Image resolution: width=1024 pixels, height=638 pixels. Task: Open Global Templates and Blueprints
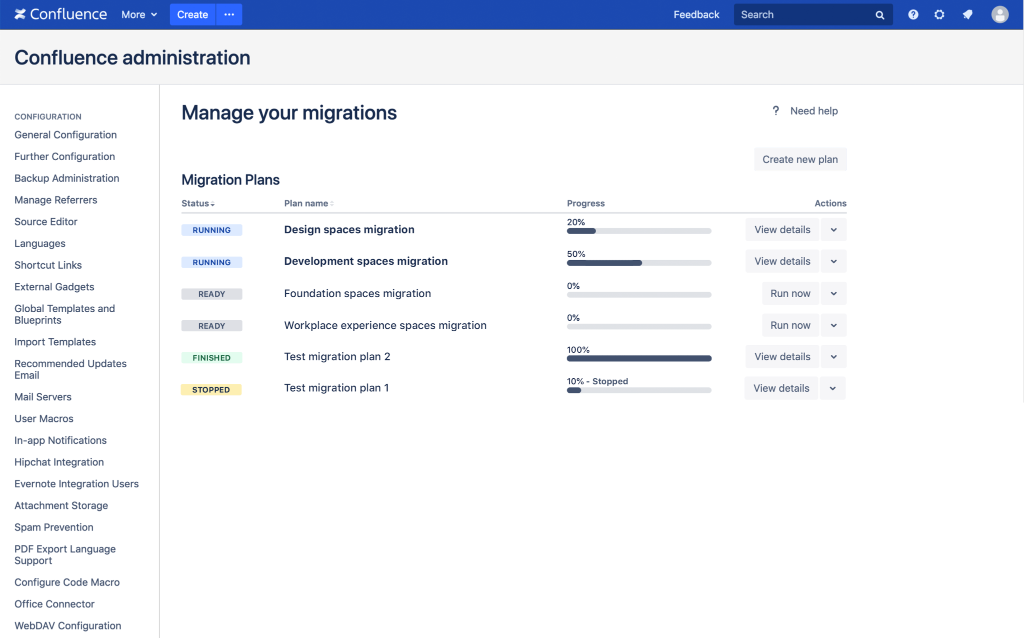(x=64, y=314)
